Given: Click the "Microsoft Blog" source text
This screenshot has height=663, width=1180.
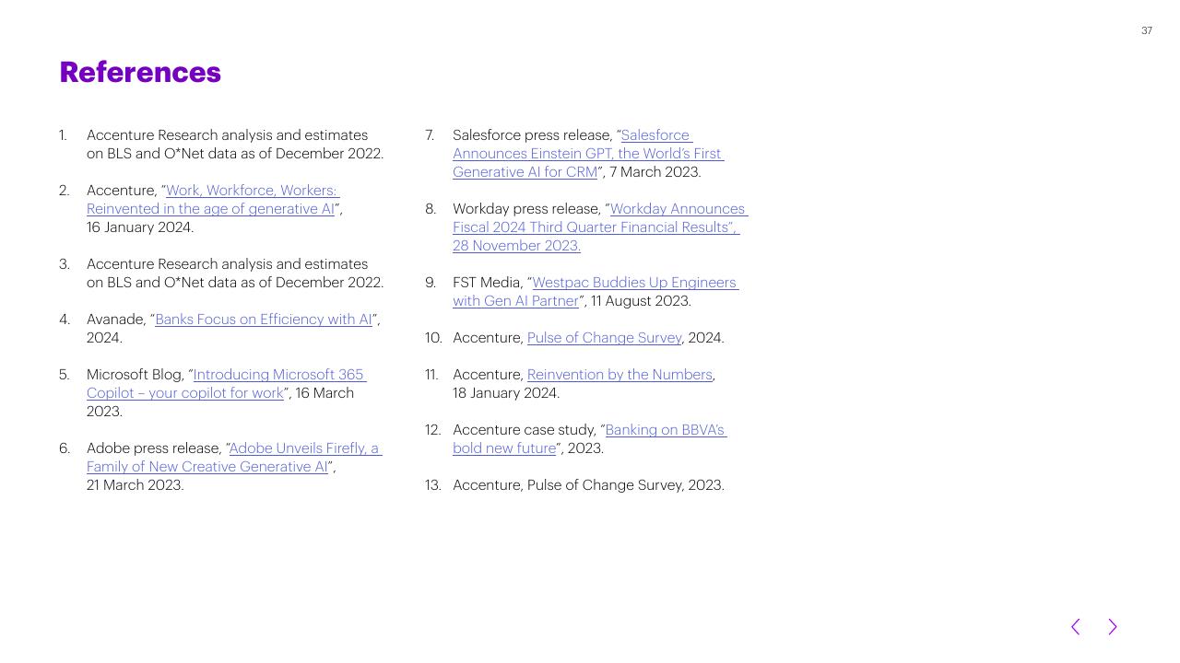Looking at the screenshot, I should click(135, 375).
